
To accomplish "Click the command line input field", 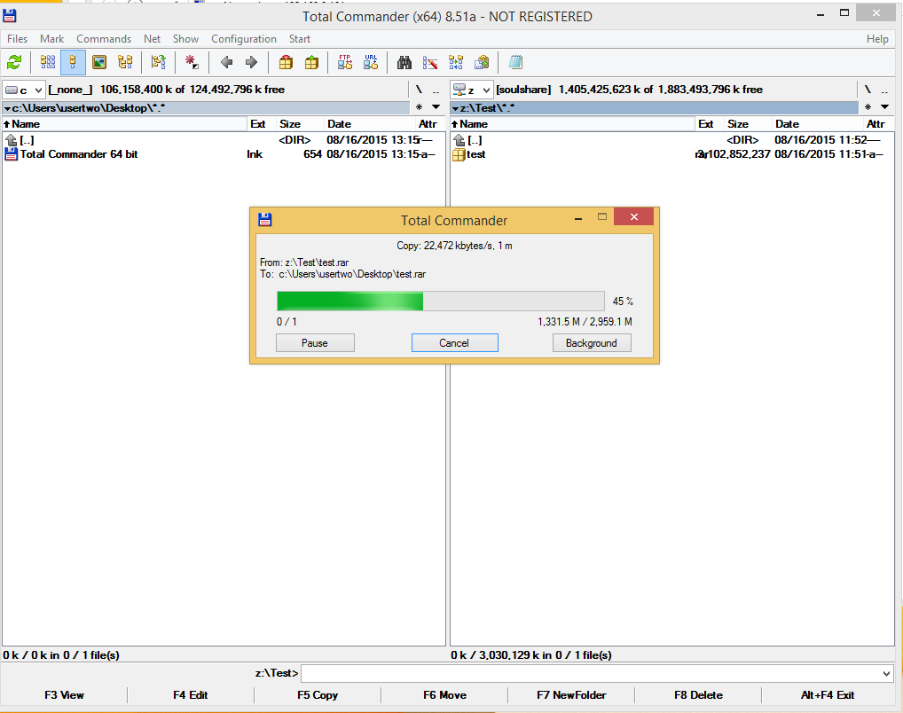I will click(x=590, y=673).
